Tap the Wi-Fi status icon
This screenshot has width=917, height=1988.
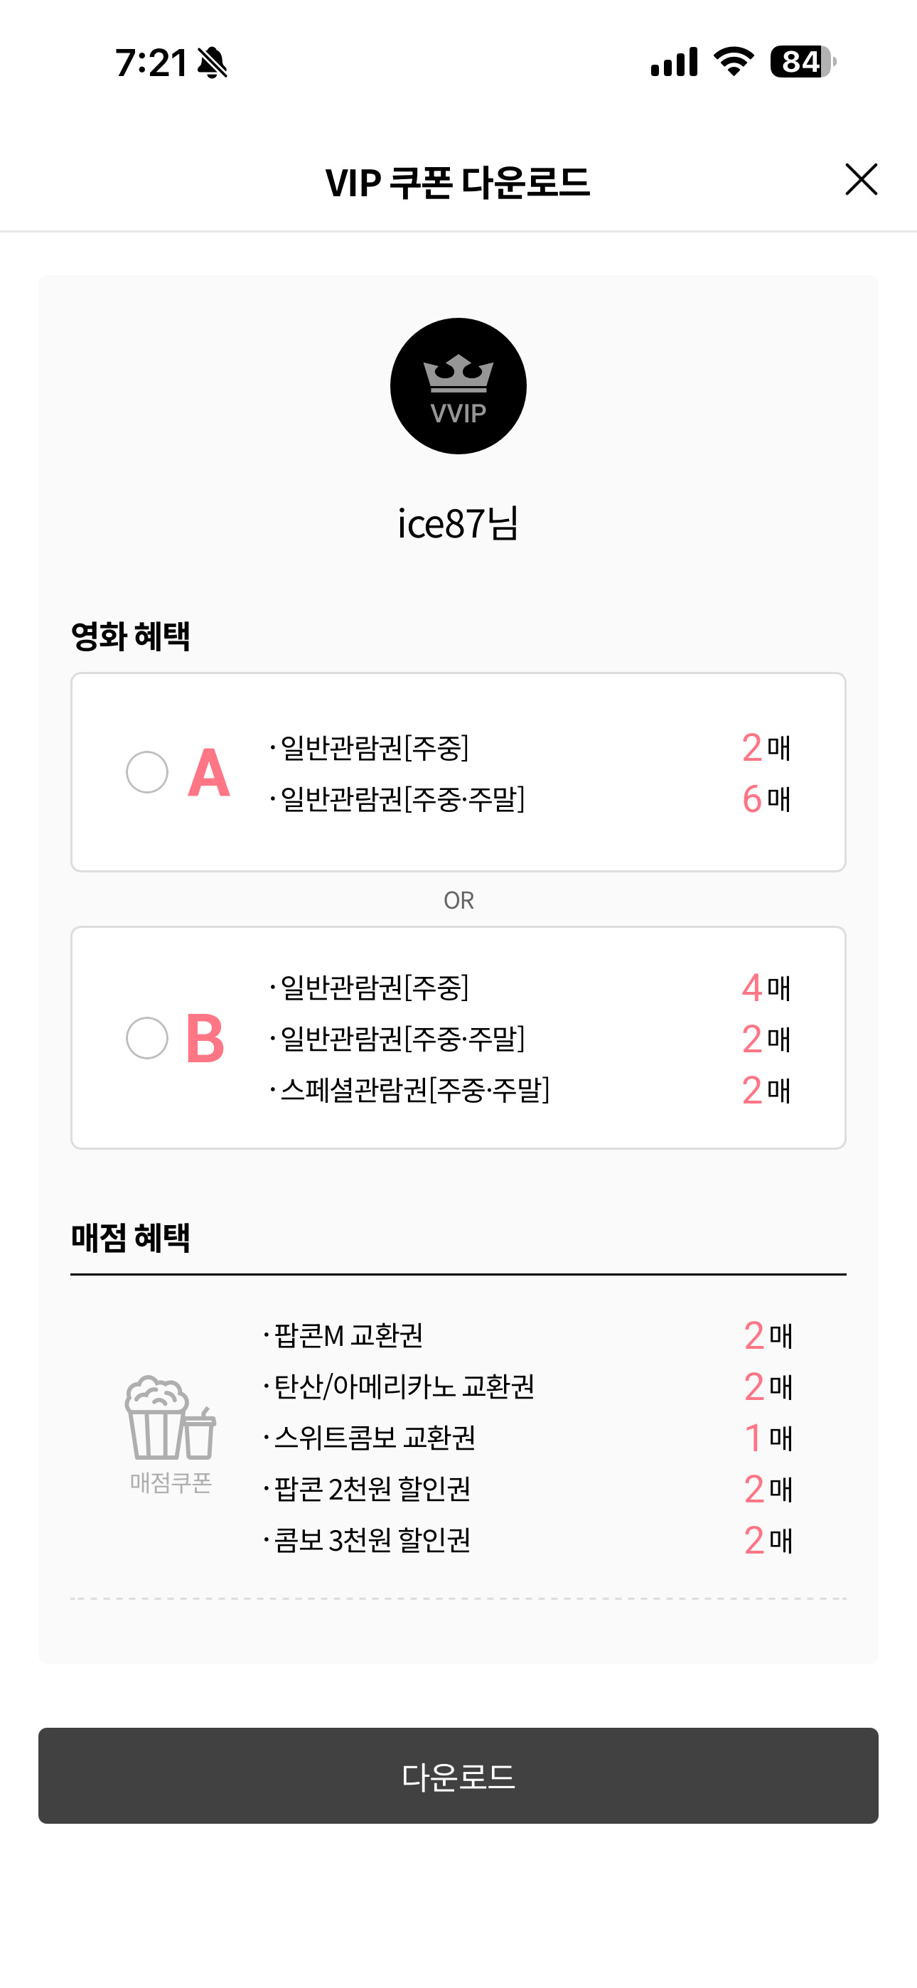(734, 62)
